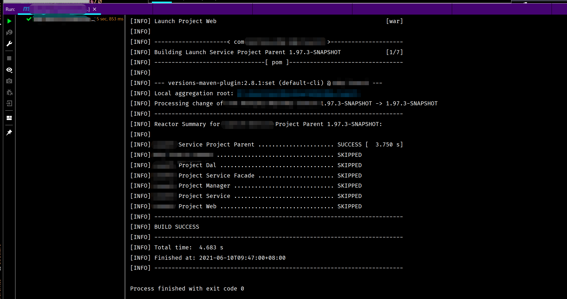567x299 pixels.
Task: Click the bug settings gear icon
Action: 9,92
